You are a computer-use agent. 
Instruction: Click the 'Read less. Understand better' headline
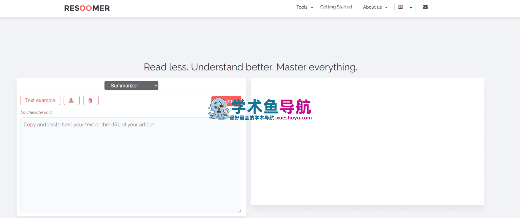pyautogui.click(x=250, y=67)
